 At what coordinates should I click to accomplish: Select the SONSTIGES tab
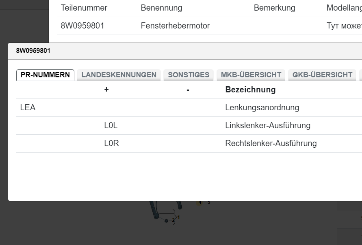(189, 75)
